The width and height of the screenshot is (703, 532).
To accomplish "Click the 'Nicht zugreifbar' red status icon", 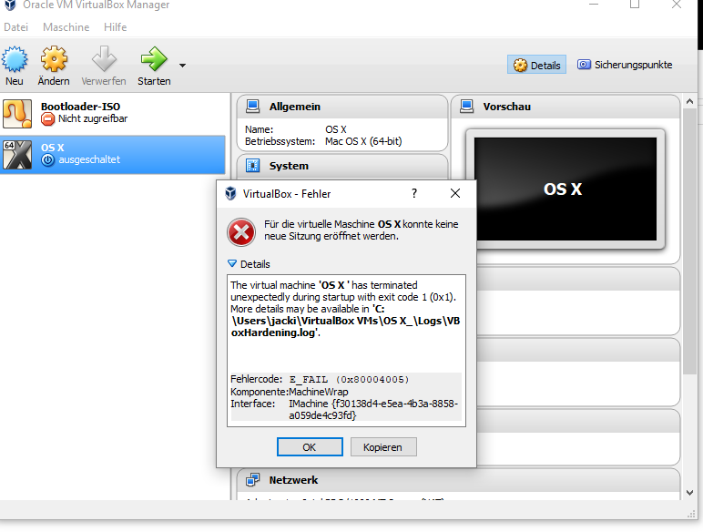I will point(47,118).
